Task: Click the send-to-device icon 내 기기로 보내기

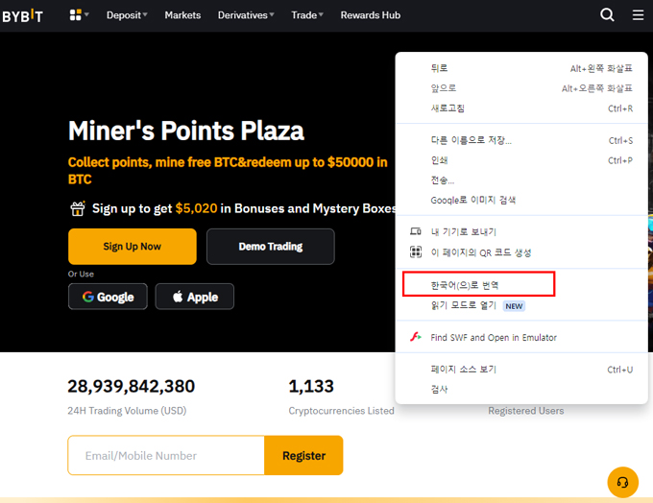Action: coord(416,231)
